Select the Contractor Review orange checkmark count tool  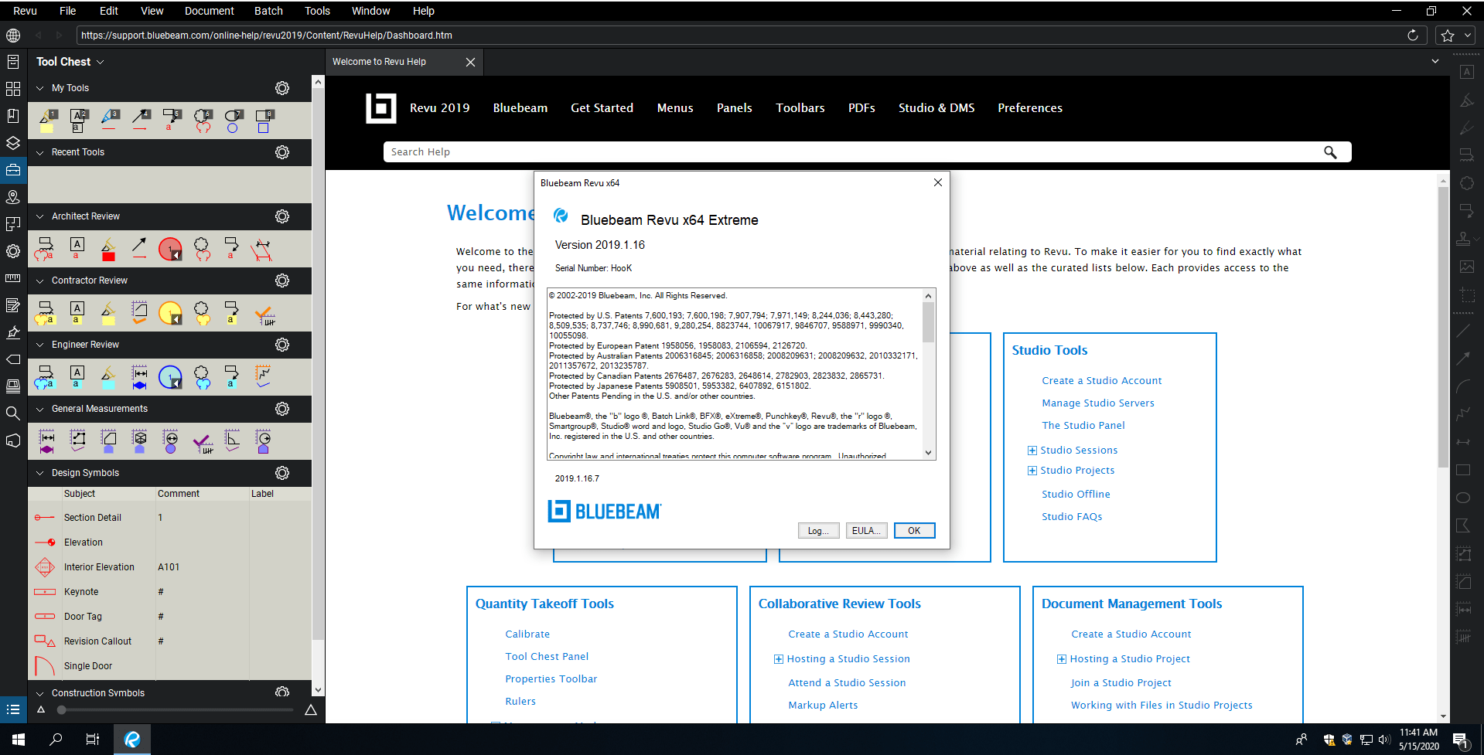click(x=264, y=314)
